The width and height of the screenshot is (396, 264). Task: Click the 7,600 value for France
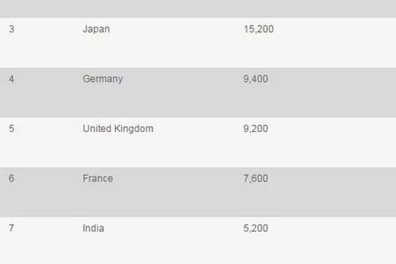coord(255,178)
